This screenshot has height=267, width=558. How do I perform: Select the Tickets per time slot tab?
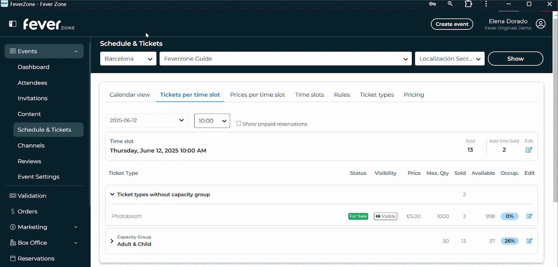tap(190, 95)
